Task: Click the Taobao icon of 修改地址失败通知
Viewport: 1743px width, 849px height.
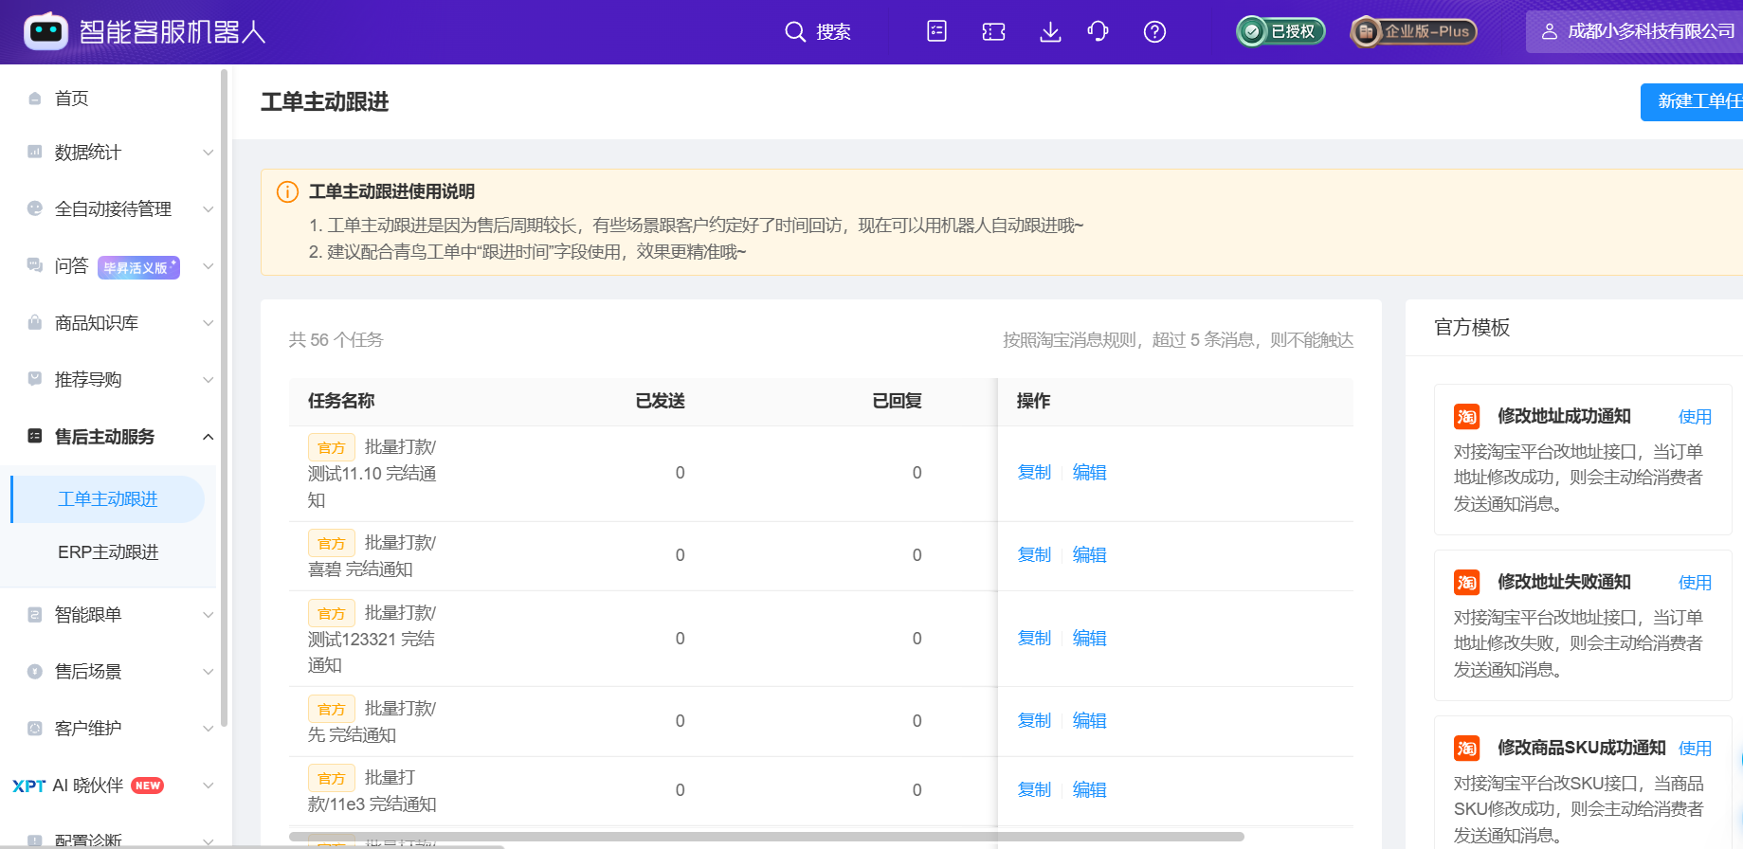Action: (1466, 583)
